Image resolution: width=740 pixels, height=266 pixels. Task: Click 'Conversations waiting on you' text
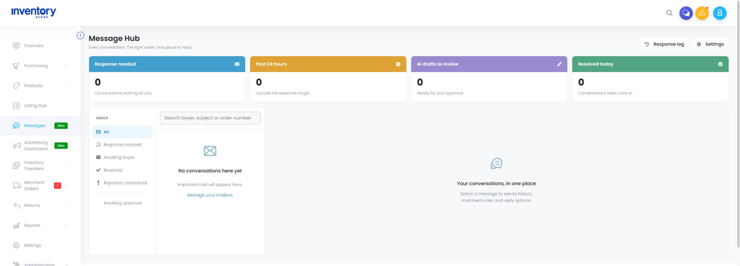(123, 93)
